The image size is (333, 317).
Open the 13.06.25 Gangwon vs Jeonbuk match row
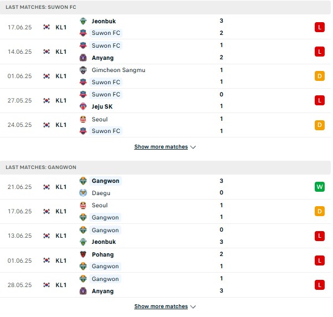pyautogui.click(x=165, y=236)
